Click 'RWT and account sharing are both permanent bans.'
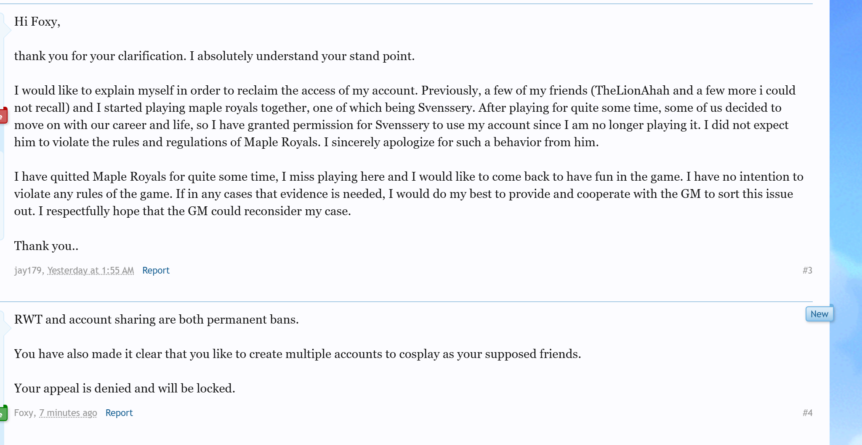The height and width of the screenshot is (445, 862). pyautogui.click(x=156, y=319)
